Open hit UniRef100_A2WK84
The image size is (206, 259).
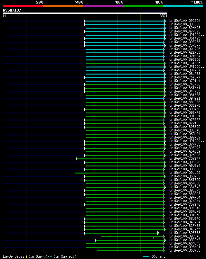click(x=185, y=56)
